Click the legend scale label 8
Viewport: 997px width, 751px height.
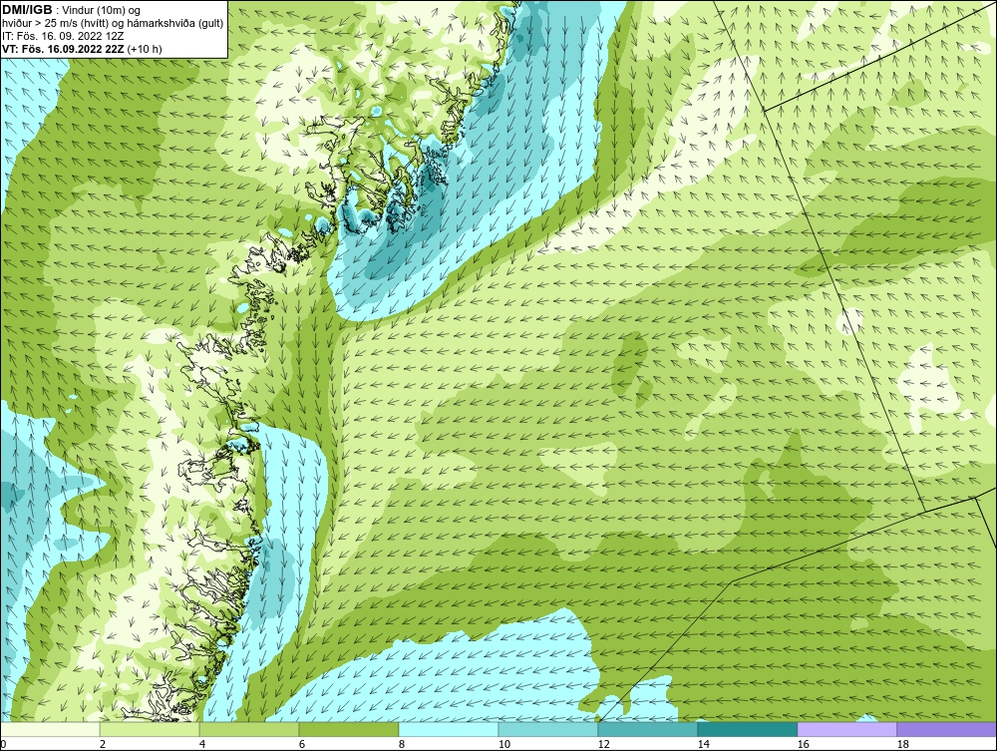pyautogui.click(x=401, y=744)
